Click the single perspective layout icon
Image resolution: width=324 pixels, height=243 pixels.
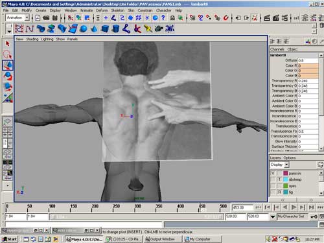click(x=8, y=122)
